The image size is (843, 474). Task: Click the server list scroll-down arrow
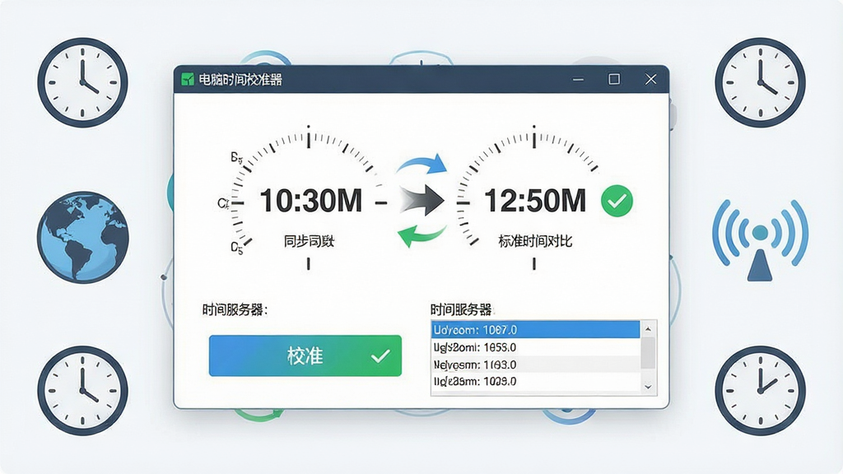[x=649, y=387]
